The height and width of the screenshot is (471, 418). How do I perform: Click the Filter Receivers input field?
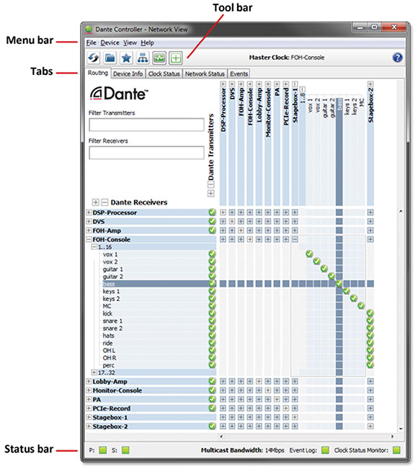(146, 153)
